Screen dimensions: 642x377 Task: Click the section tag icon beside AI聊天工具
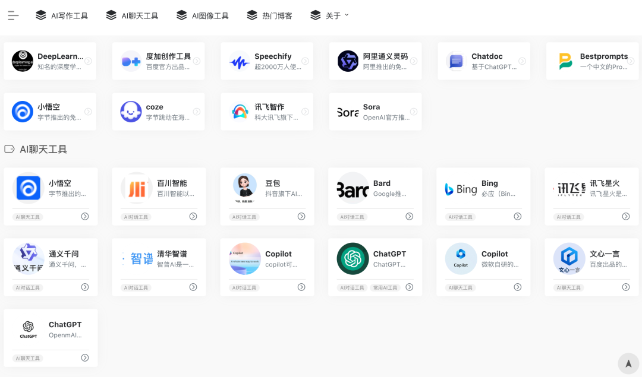coord(10,149)
